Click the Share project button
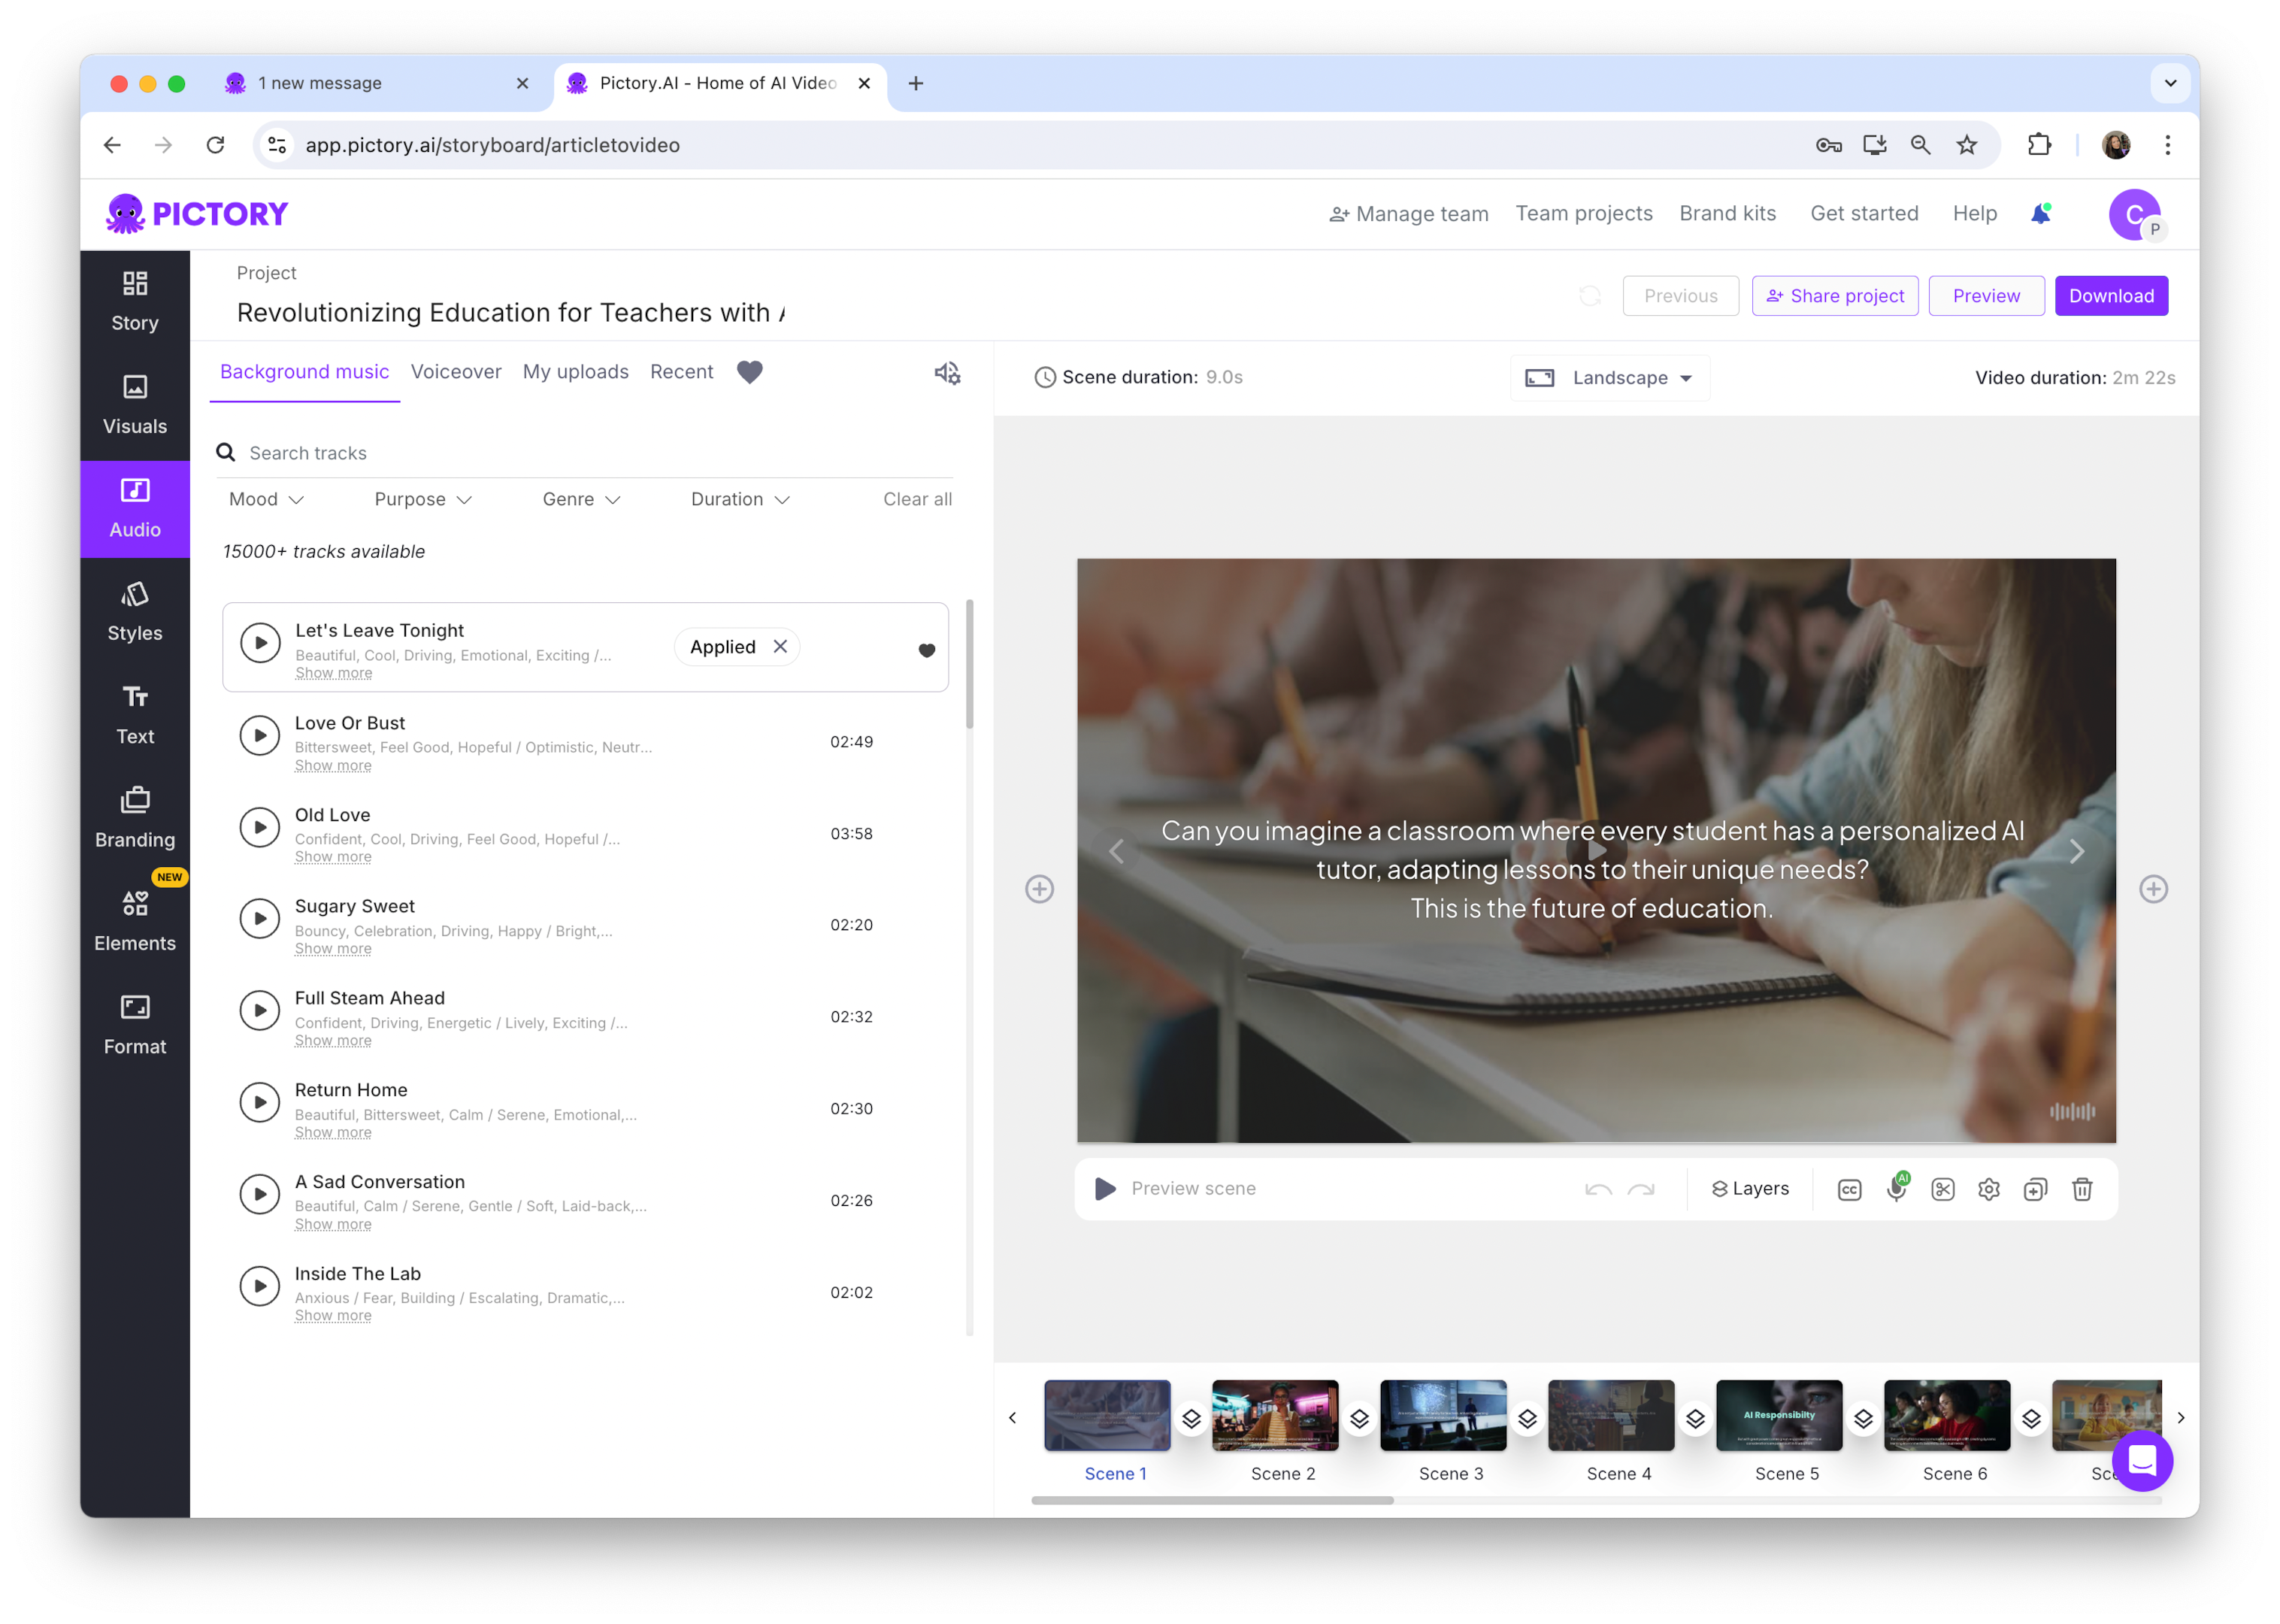 [x=1833, y=293]
